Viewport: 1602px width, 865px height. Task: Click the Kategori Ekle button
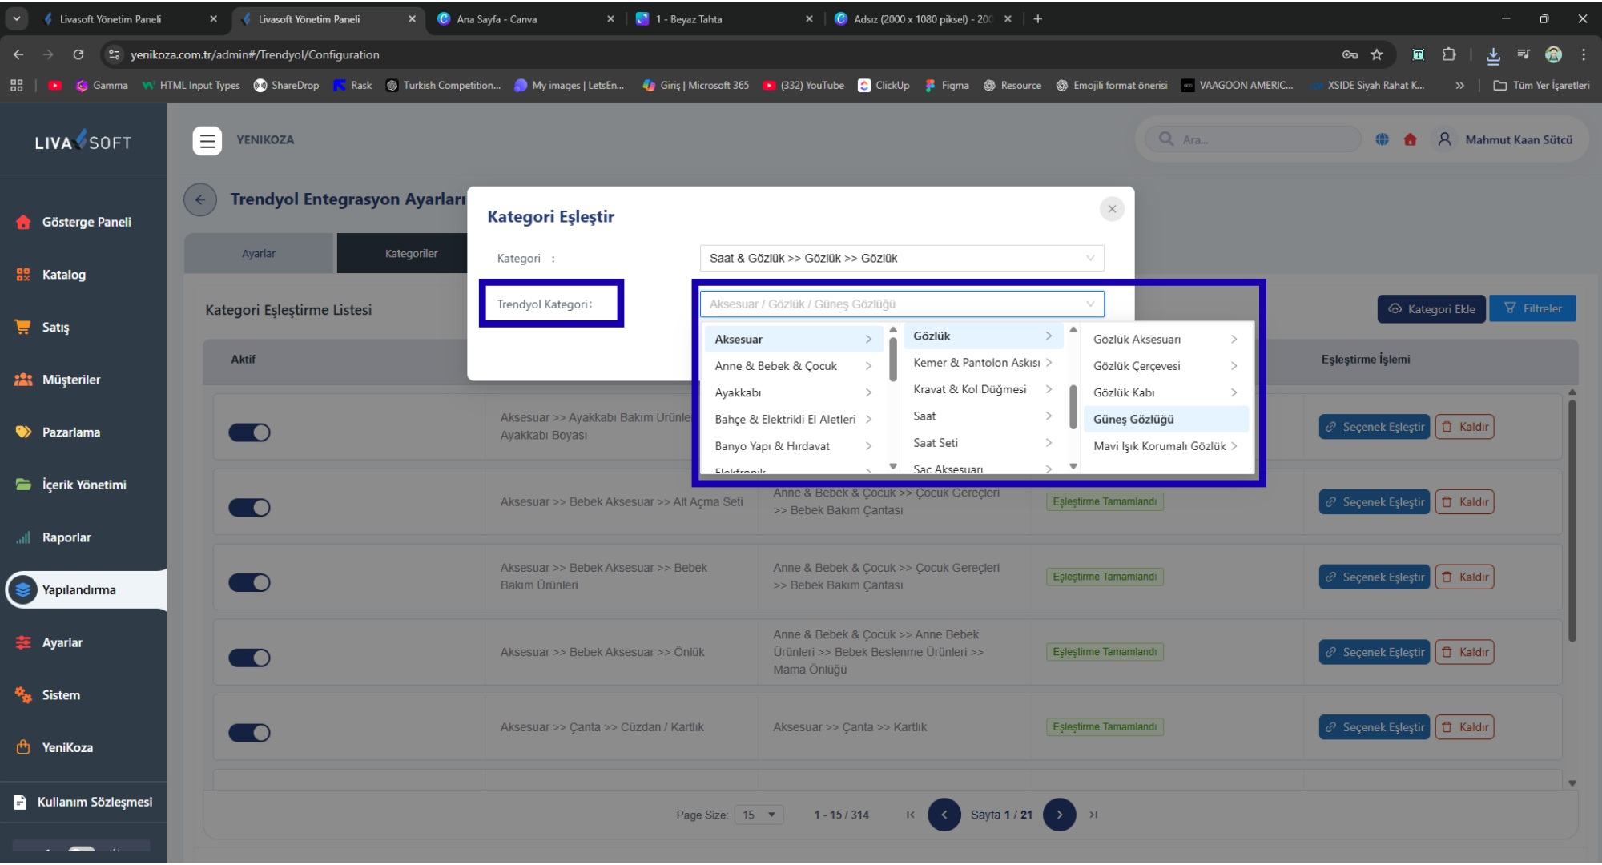[x=1431, y=308]
